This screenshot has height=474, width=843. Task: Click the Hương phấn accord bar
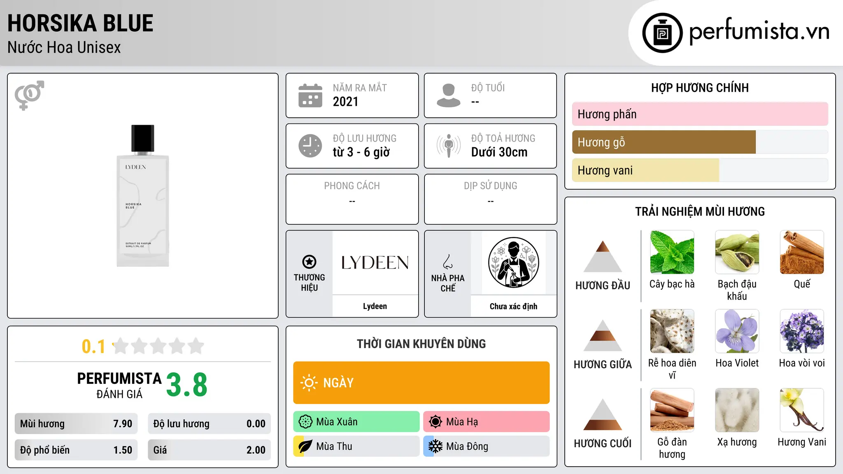click(700, 114)
